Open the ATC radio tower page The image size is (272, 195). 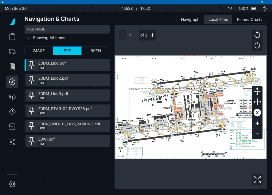tap(12, 97)
